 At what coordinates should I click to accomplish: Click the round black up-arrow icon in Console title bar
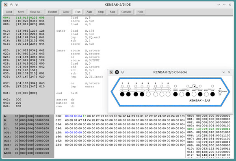click(117, 72)
